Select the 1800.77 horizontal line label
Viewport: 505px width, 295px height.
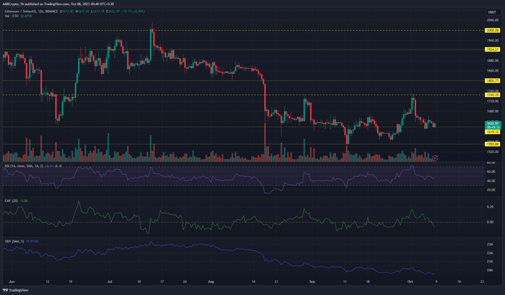[493, 81]
